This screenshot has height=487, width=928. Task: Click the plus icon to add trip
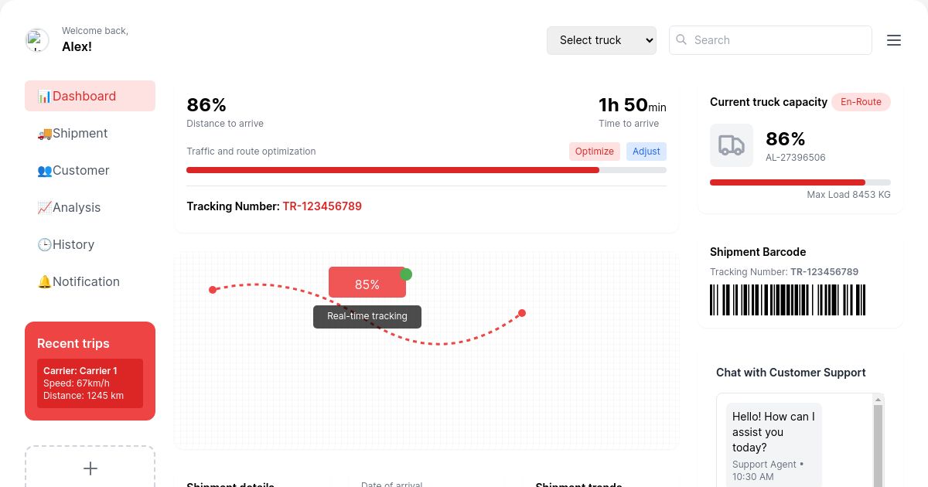tap(90, 468)
